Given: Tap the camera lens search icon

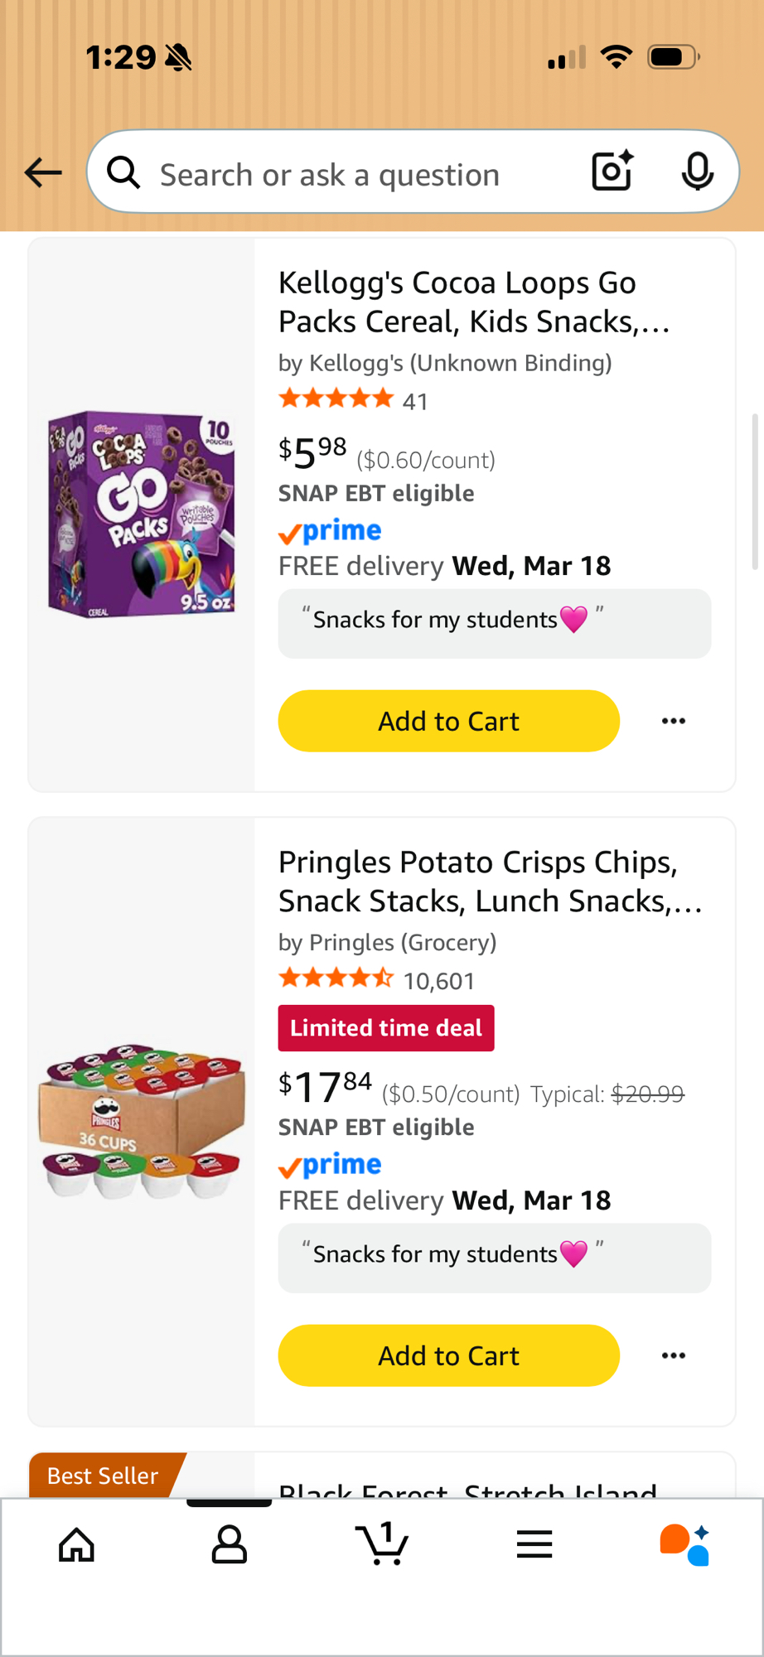Looking at the screenshot, I should [x=612, y=171].
